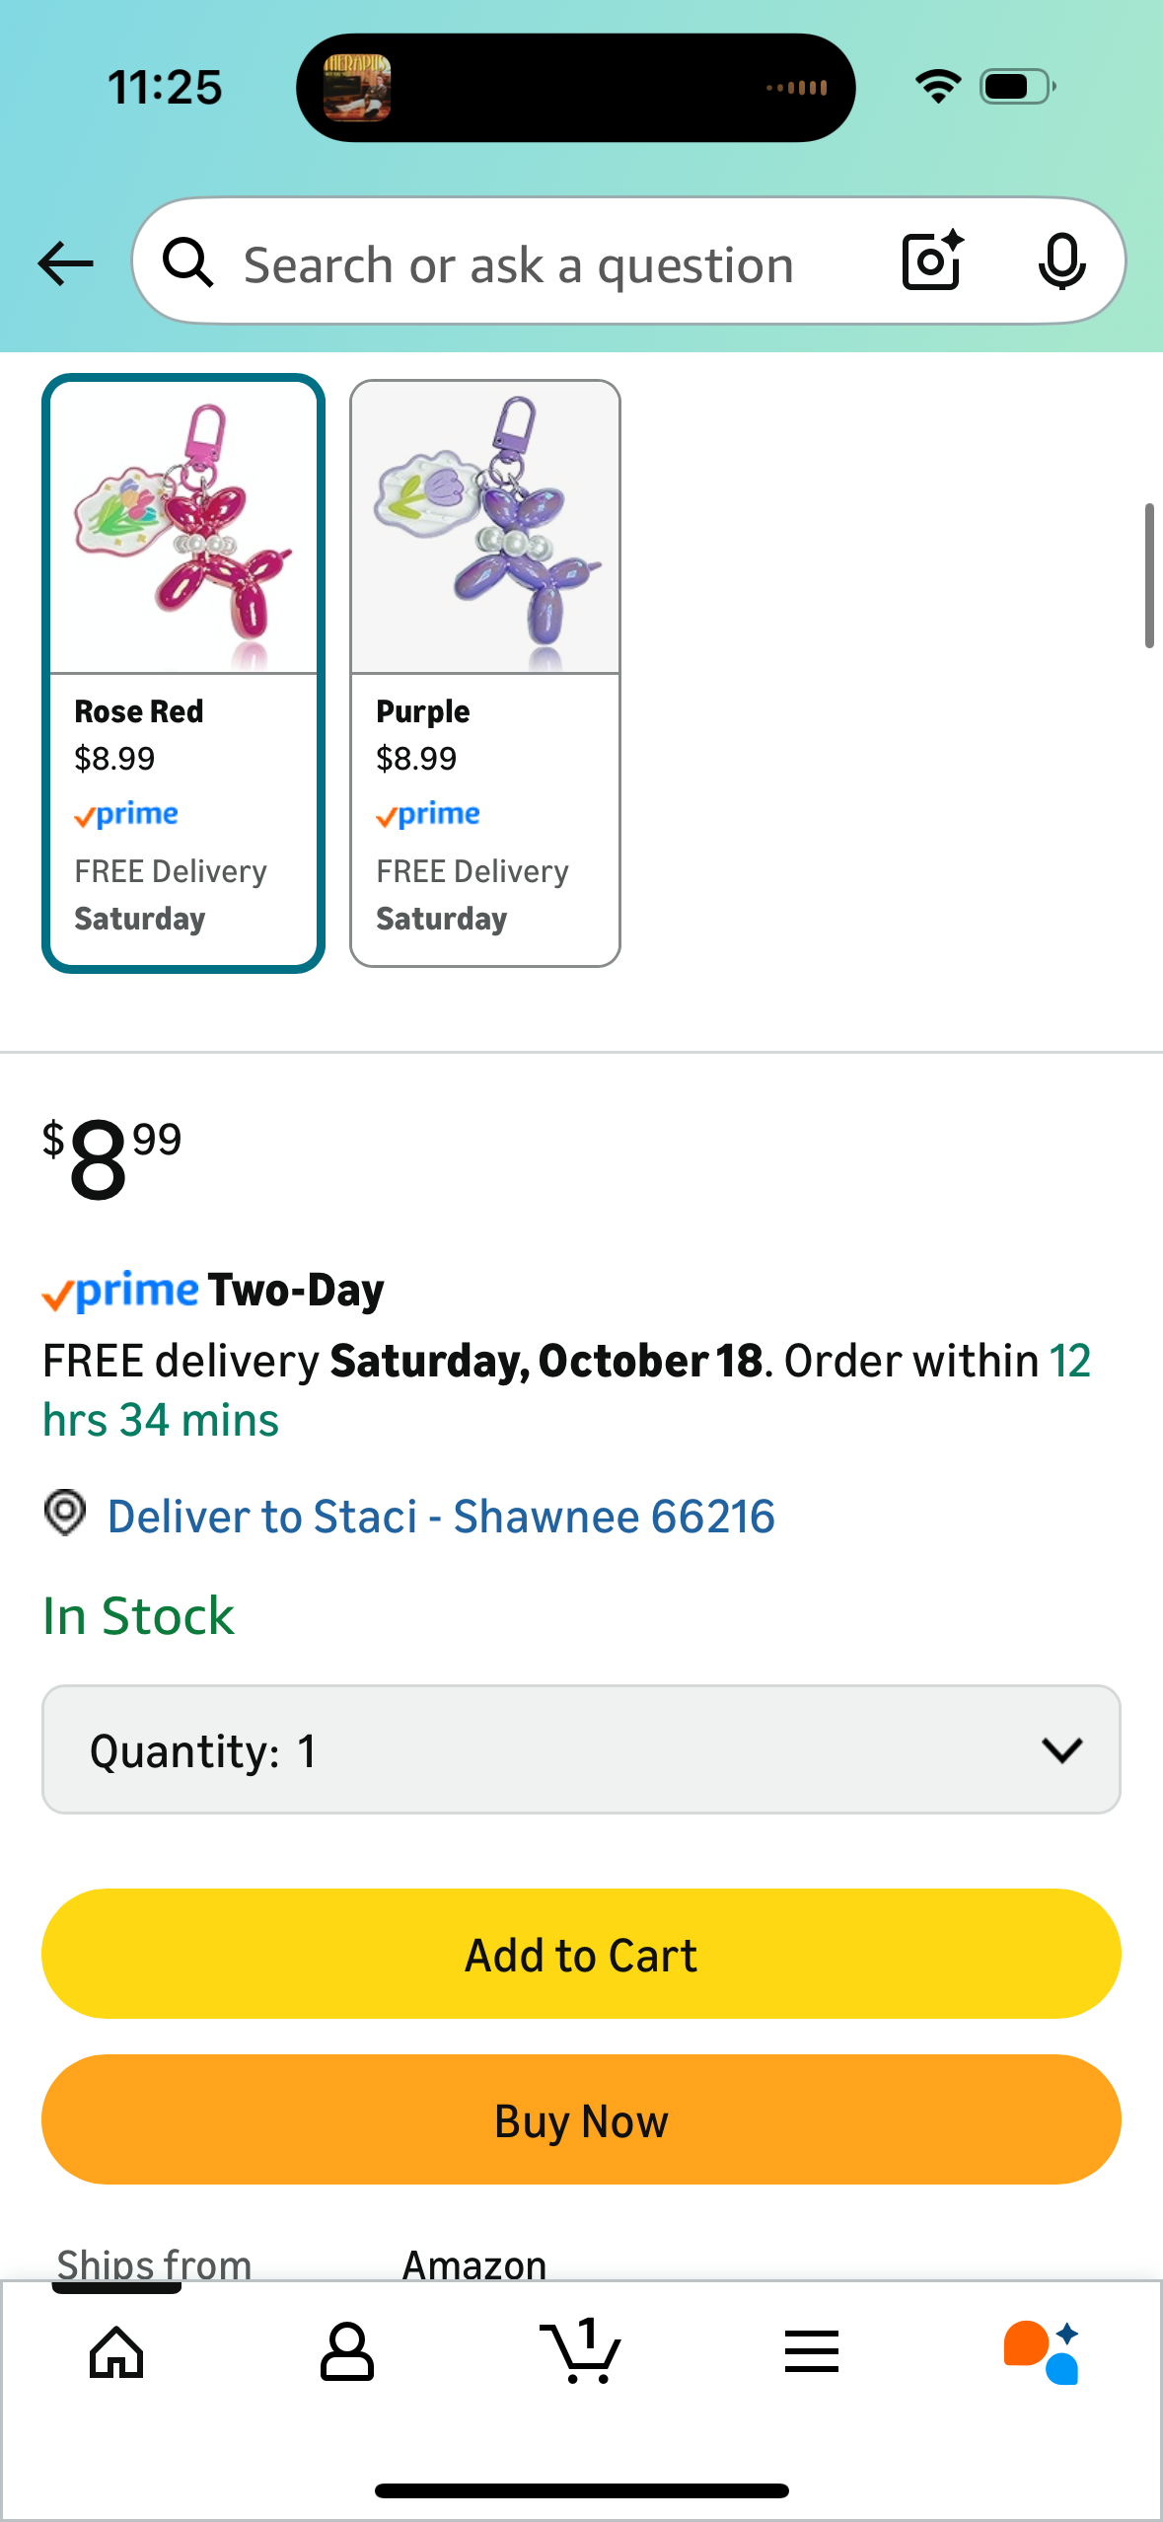Open camera lens visual search
This screenshot has width=1163, height=2522.
click(x=931, y=261)
